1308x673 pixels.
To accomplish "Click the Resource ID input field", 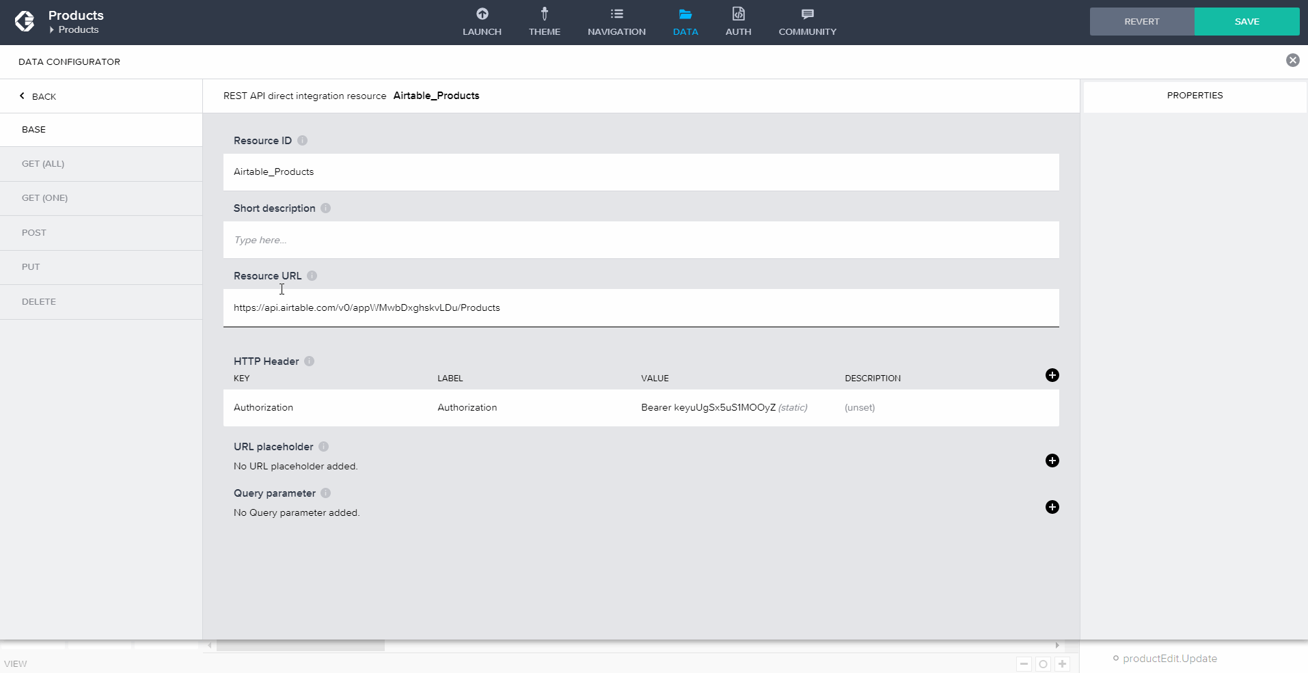I will point(641,172).
